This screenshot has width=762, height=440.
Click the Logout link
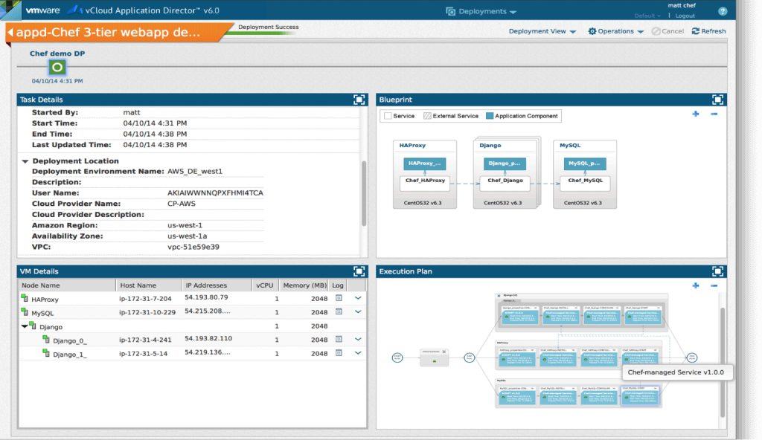685,16
